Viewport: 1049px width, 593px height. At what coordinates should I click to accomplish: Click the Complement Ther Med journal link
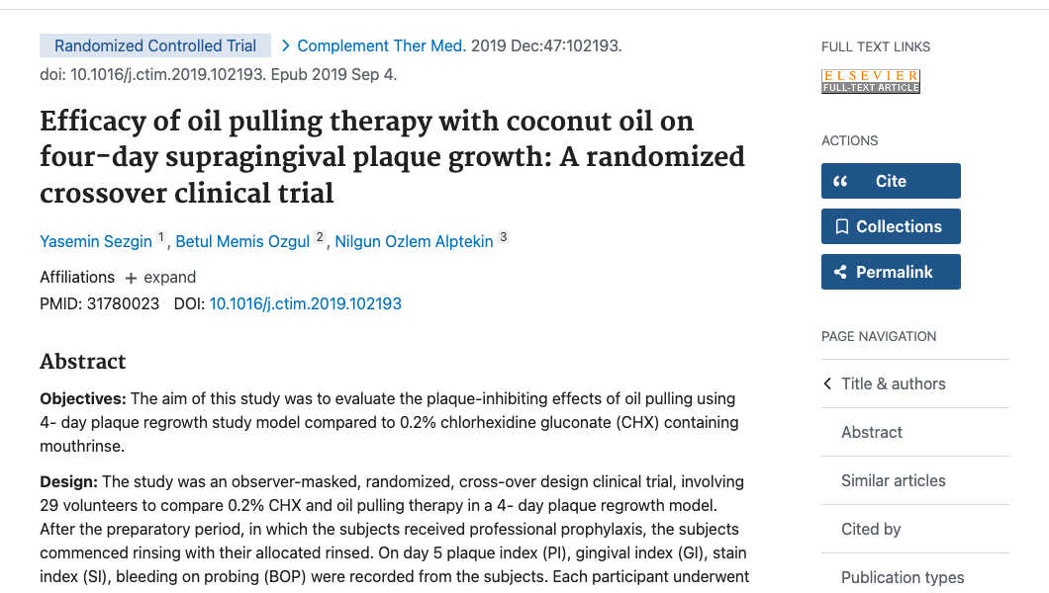click(382, 45)
